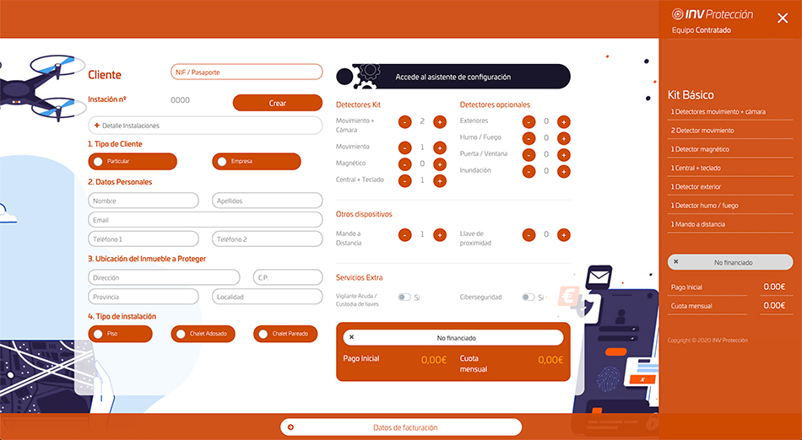Image resolution: width=802 pixels, height=440 pixels.
Task: Add a Llave de proximidad
Action: (564, 234)
